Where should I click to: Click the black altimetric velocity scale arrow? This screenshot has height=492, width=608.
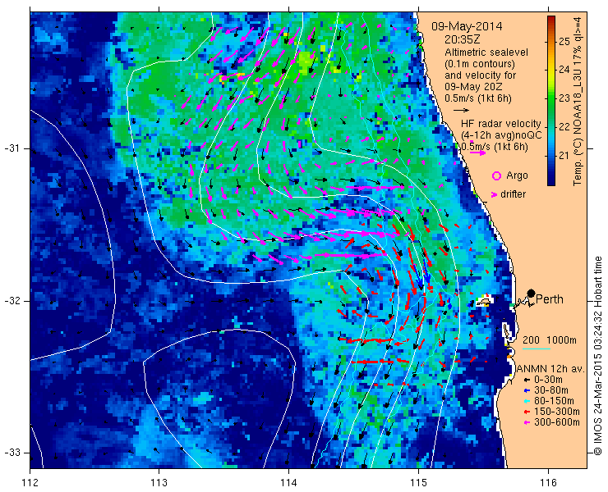[461, 111]
